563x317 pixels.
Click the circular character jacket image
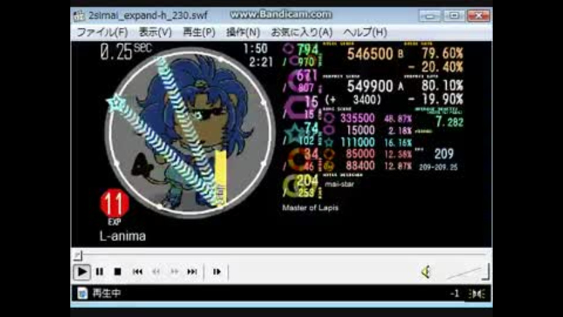pos(190,133)
